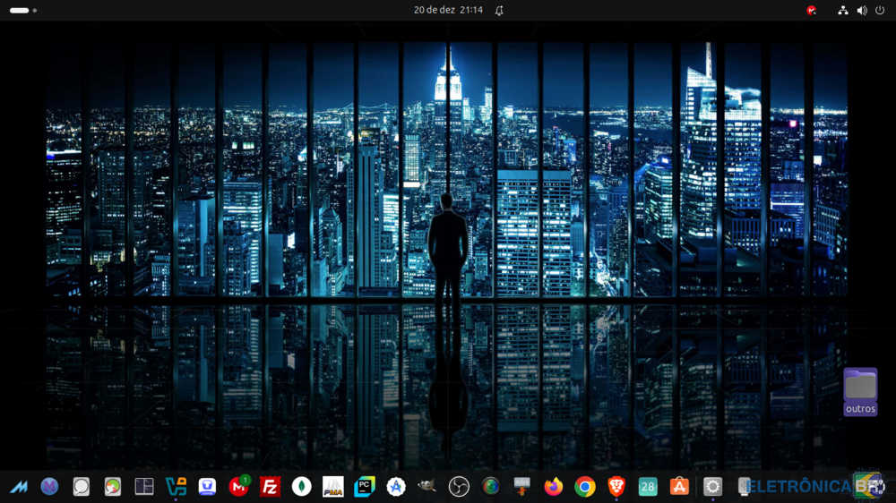Open the MEGA app with notification badge
The image size is (896, 503).
(x=238, y=487)
